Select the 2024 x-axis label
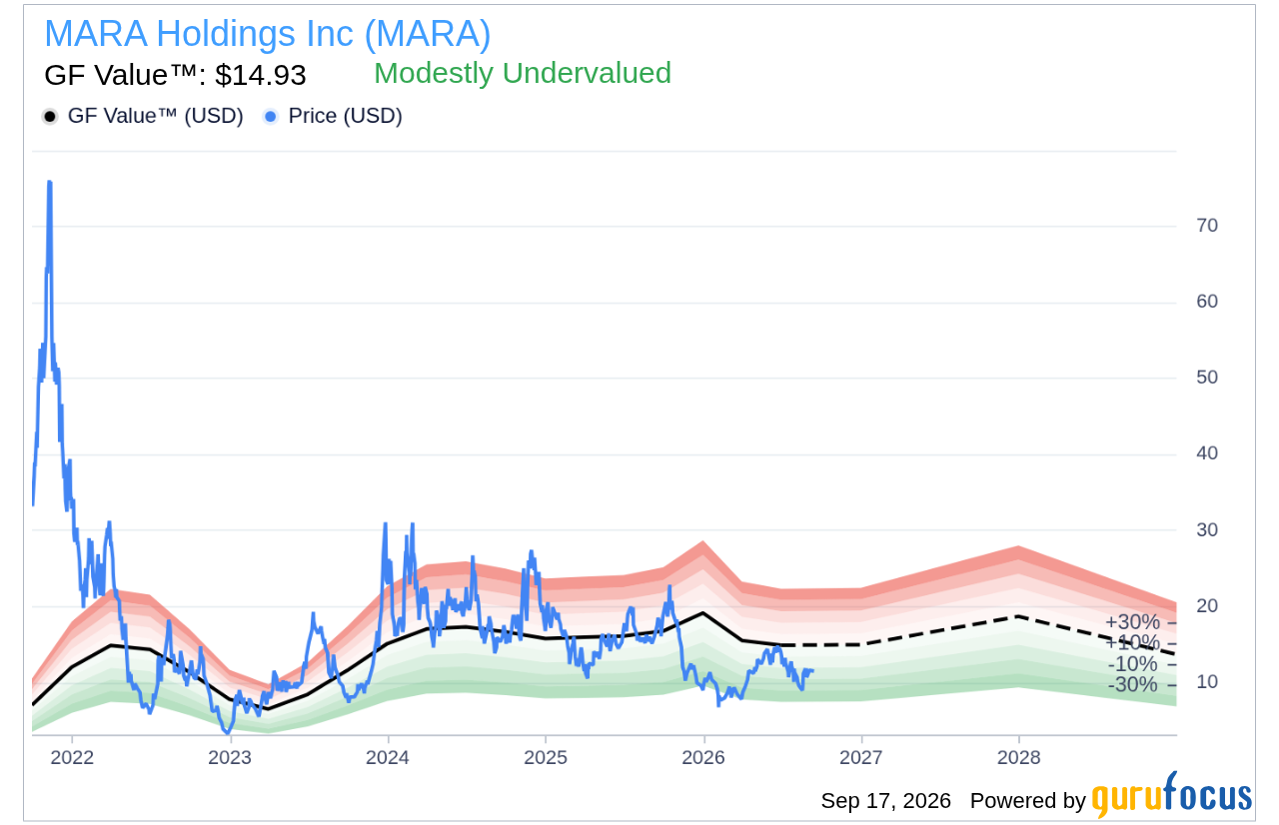 [x=388, y=757]
